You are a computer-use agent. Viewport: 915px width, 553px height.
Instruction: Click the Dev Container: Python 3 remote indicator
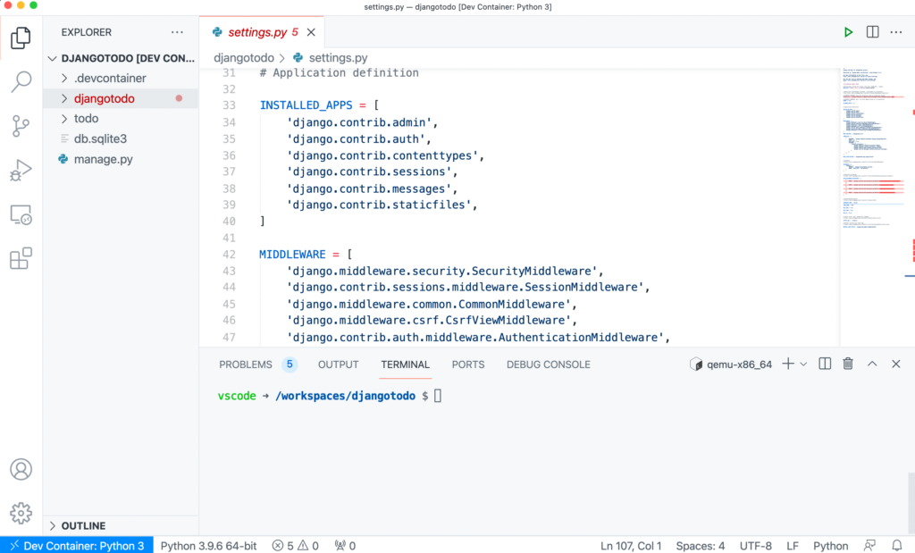click(77, 546)
